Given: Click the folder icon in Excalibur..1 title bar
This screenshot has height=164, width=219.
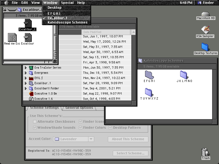Looking at the screenshot, I should [20, 10].
